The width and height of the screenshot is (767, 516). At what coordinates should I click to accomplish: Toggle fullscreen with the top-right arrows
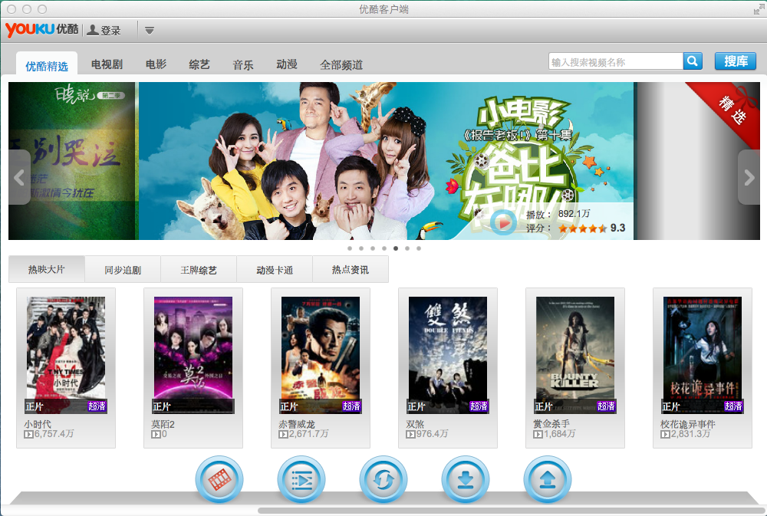(759, 8)
